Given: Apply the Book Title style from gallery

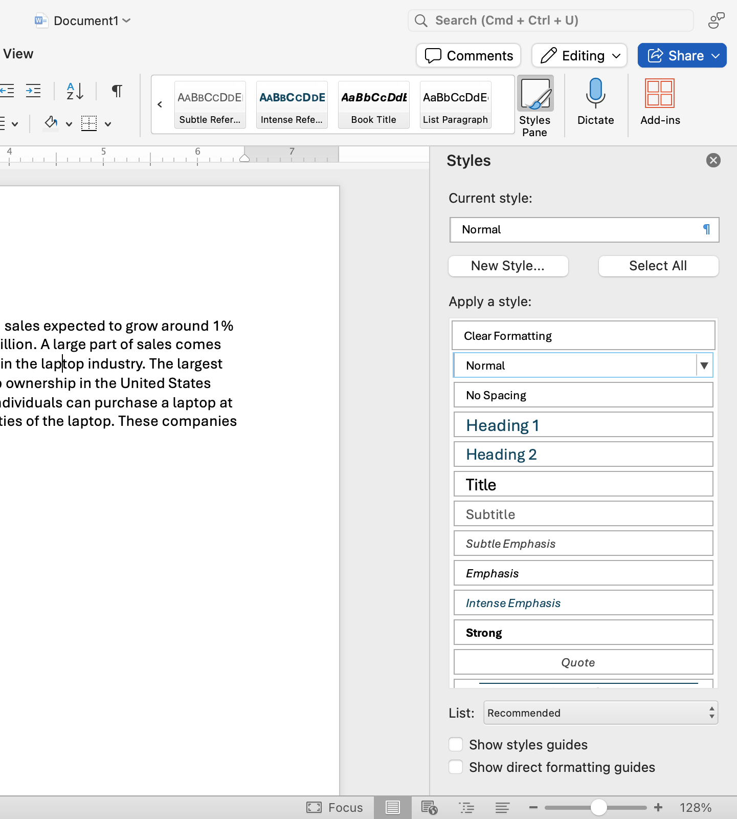Looking at the screenshot, I should click(x=374, y=104).
